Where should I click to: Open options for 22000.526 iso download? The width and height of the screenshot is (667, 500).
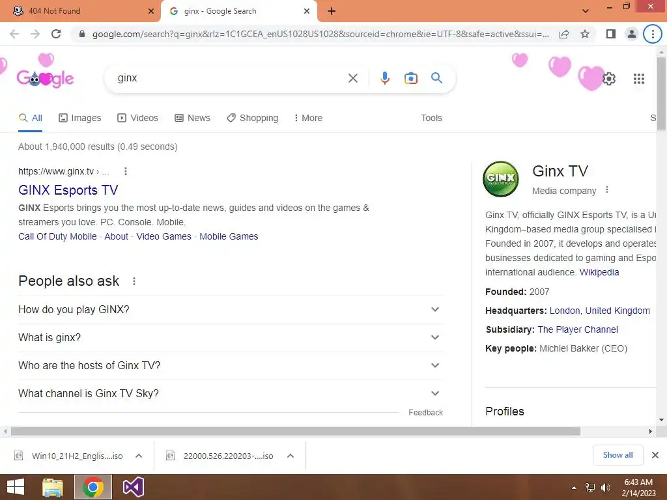(291, 456)
